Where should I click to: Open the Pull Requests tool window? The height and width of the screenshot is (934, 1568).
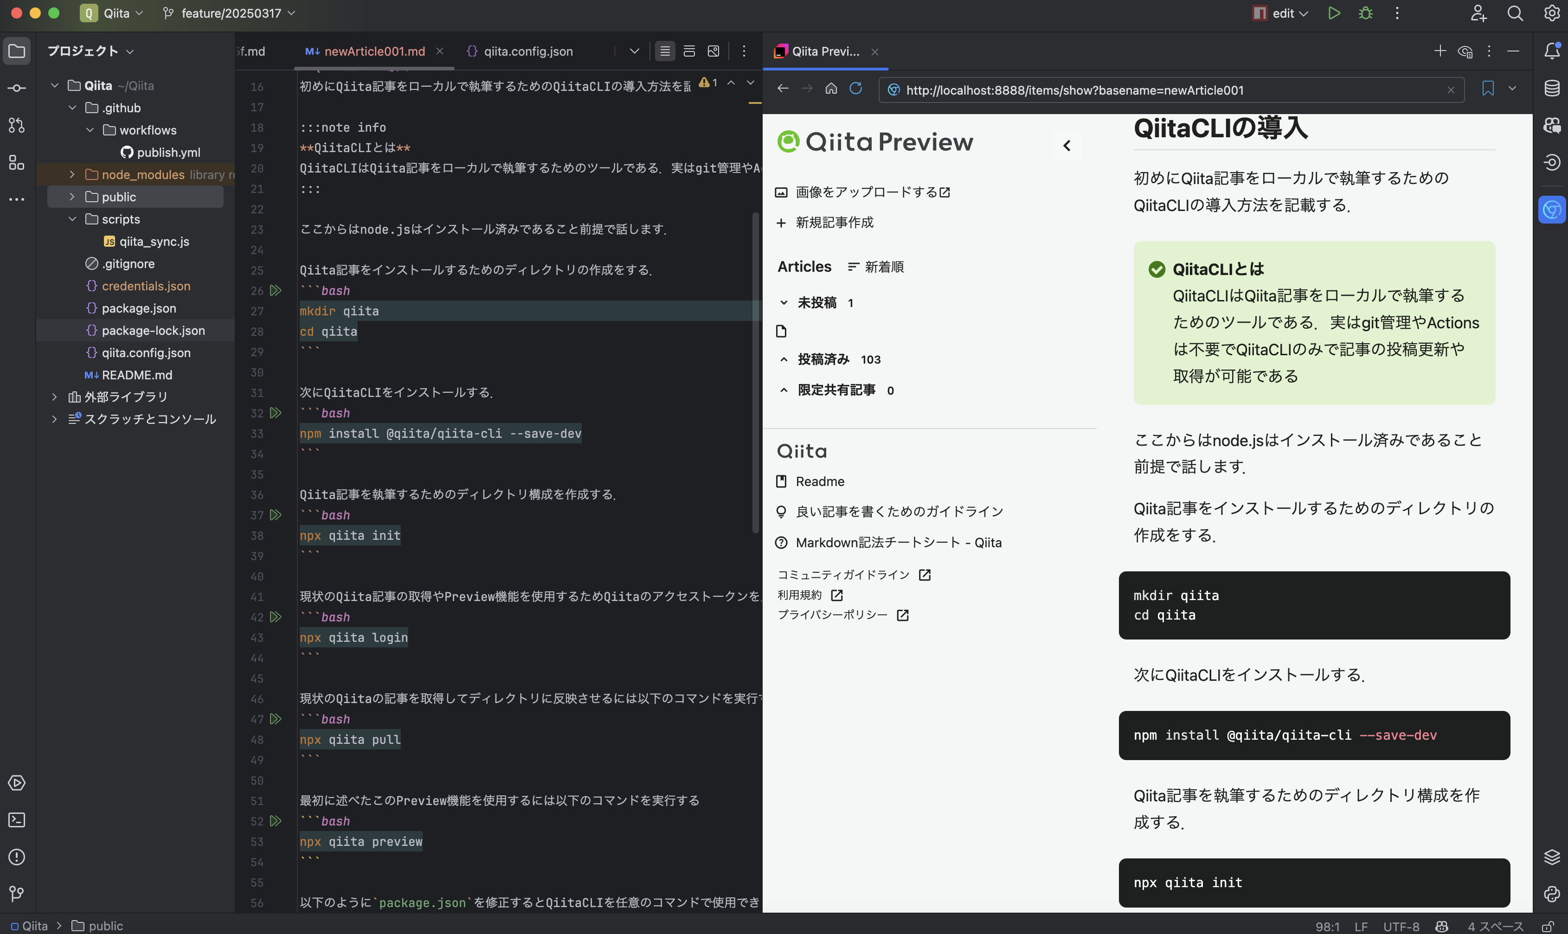click(17, 125)
